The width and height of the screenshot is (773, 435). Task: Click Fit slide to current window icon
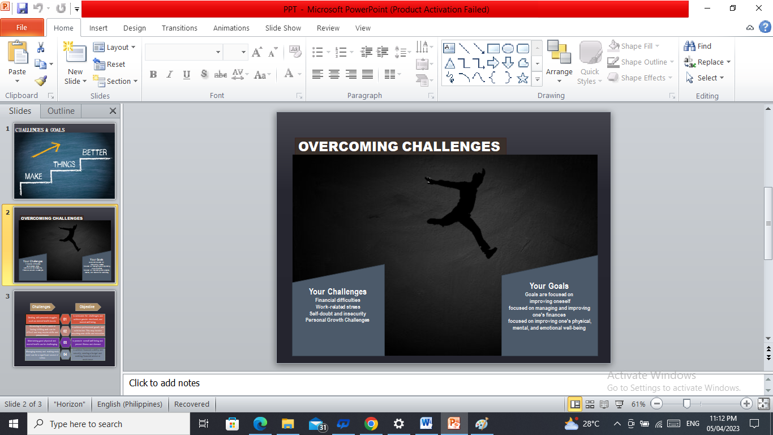pos(764,404)
